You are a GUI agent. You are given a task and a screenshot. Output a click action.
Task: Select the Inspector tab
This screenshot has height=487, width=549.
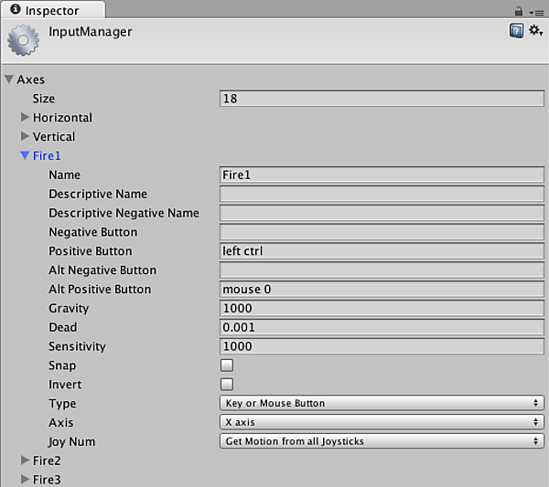click(50, 11)
